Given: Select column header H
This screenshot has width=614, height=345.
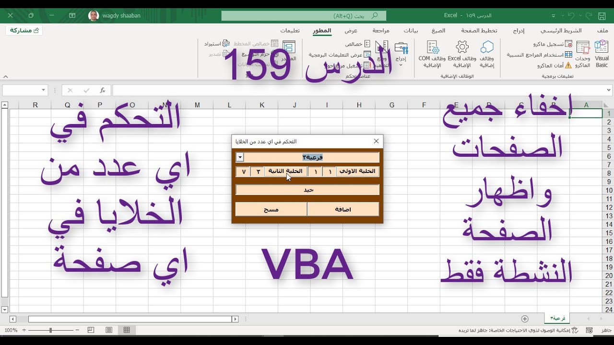Looking at the screenshot, I should 359,105.
